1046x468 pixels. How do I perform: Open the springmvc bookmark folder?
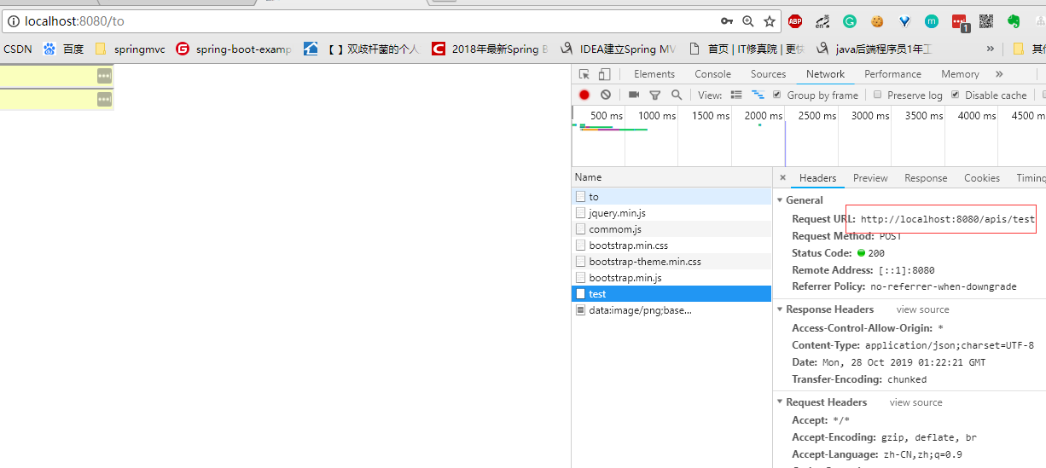[131, 49]
